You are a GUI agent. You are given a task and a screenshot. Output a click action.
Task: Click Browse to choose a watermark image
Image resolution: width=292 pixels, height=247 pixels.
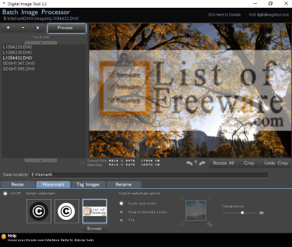pos(95,228)
